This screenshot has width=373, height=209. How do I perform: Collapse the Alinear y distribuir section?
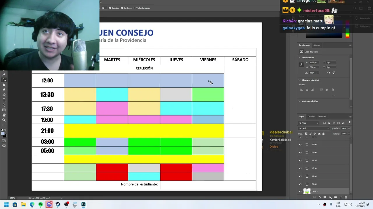click(x=300, y=80)
